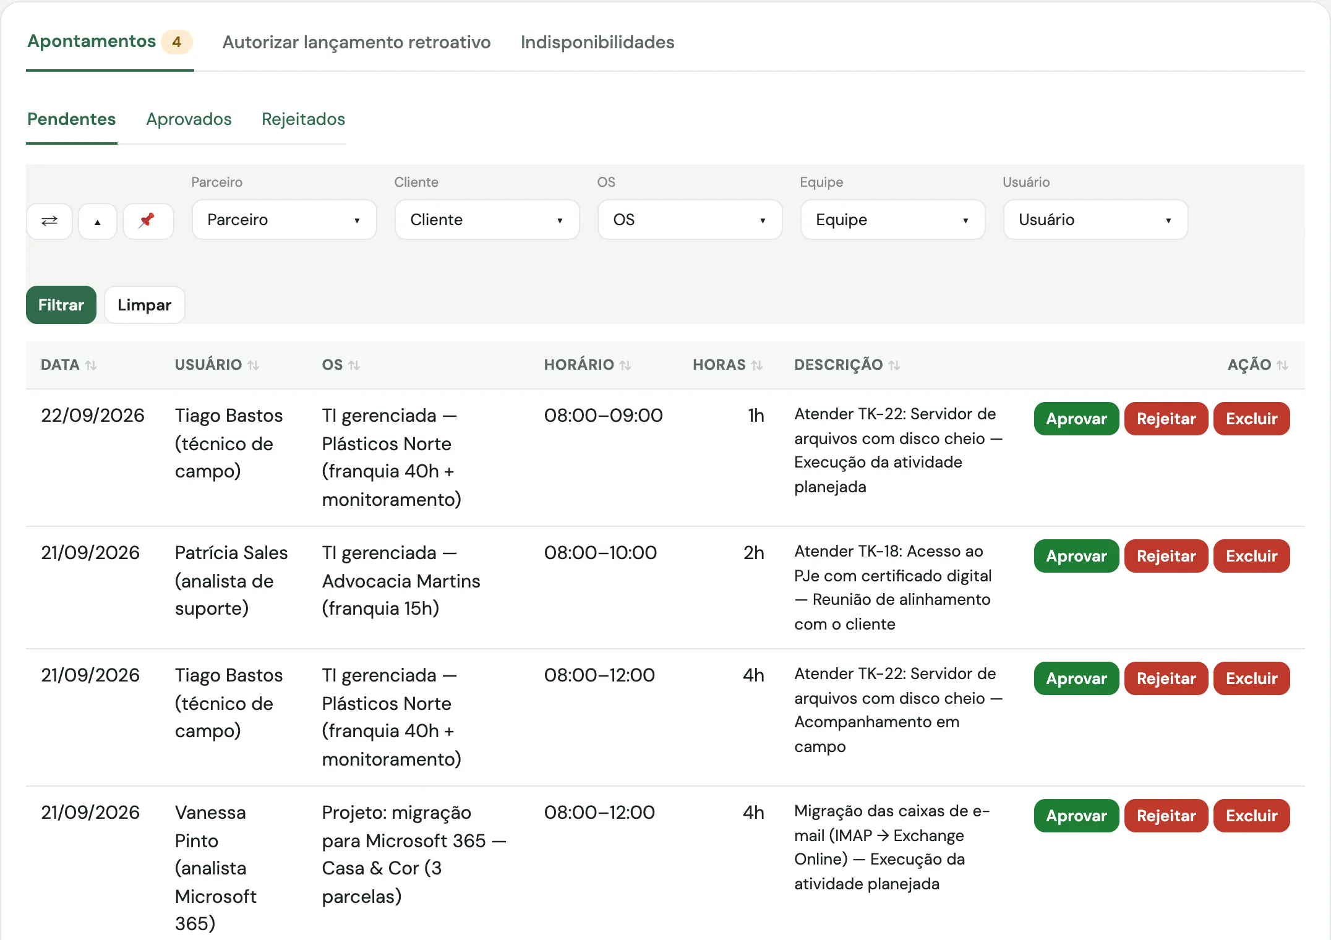Screen dimensions: 1331x940
Task: Open Autorizar lançamento retroativo tab
Action: click(x=356, y=42)
